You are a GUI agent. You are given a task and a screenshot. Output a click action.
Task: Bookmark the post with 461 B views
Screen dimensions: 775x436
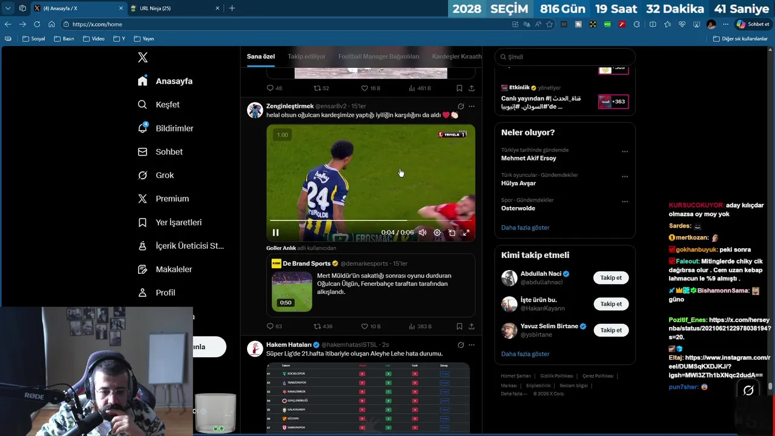pyautogui.click(x=460, y=88)
